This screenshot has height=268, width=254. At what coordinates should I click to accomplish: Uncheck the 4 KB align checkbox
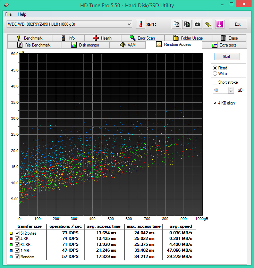point(215,103)
